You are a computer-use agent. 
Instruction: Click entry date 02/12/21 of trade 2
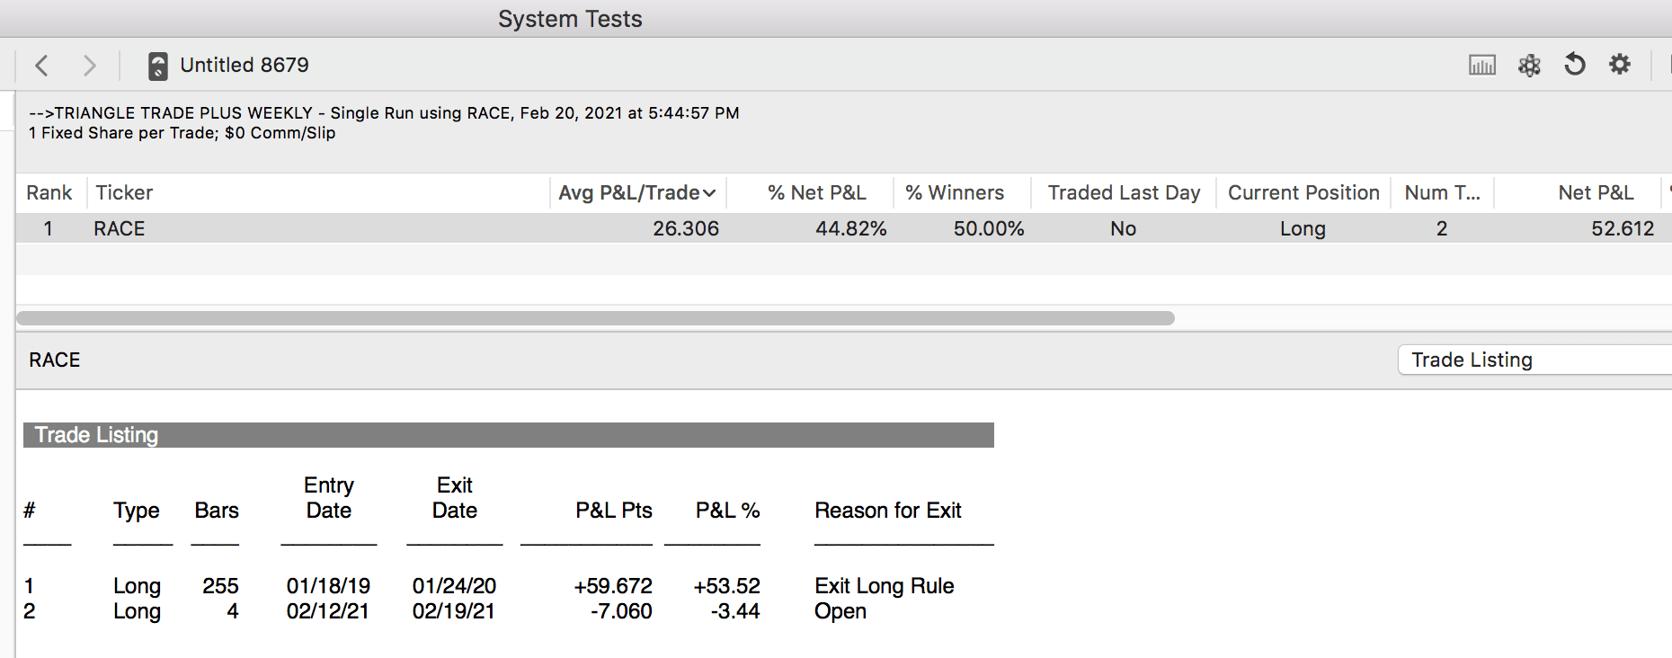click(x=328, y=611)
